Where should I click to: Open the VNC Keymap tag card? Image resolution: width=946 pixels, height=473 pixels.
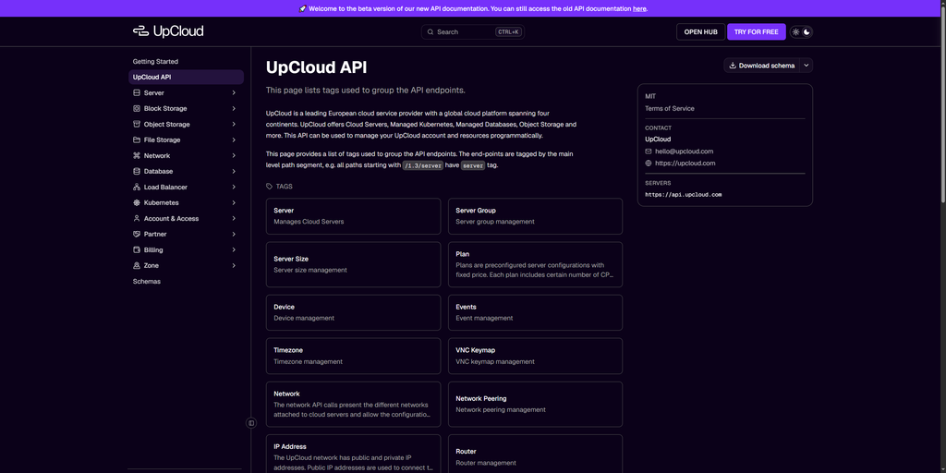click(535, 356)
